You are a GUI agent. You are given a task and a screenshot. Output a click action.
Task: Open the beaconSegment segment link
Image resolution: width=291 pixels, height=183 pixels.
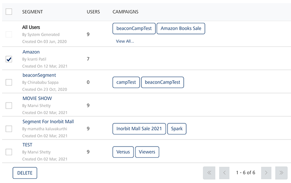tap(39, 75)
